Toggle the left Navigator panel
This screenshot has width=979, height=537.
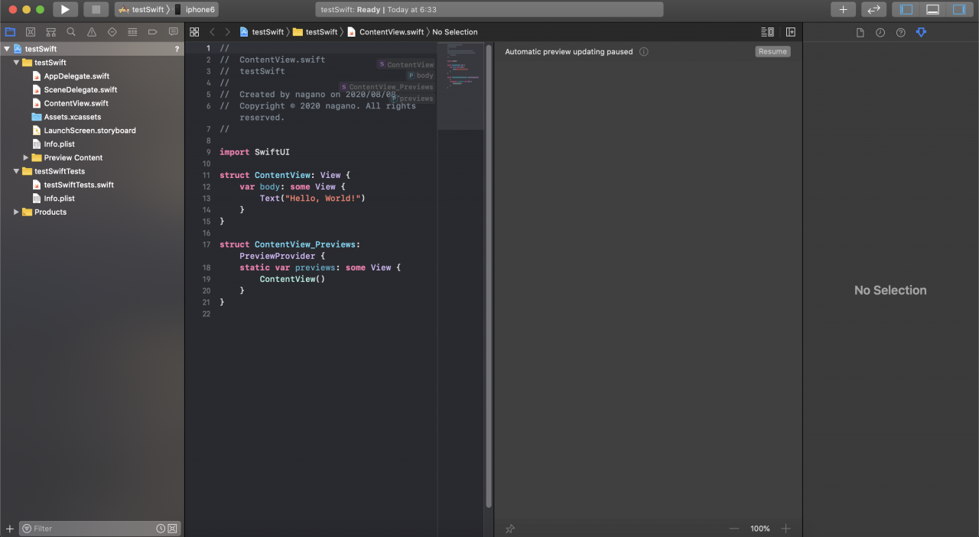(907, 9)
